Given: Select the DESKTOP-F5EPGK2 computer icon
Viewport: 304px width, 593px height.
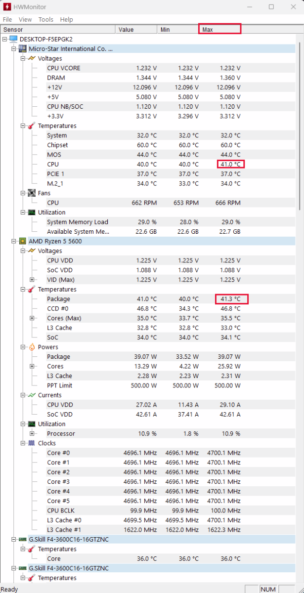Looking at the screenshot, I should pyautogui.click(x=13, y=39).
